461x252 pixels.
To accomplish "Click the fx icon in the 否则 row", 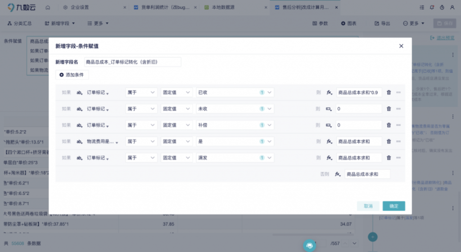I will (338, 174).
